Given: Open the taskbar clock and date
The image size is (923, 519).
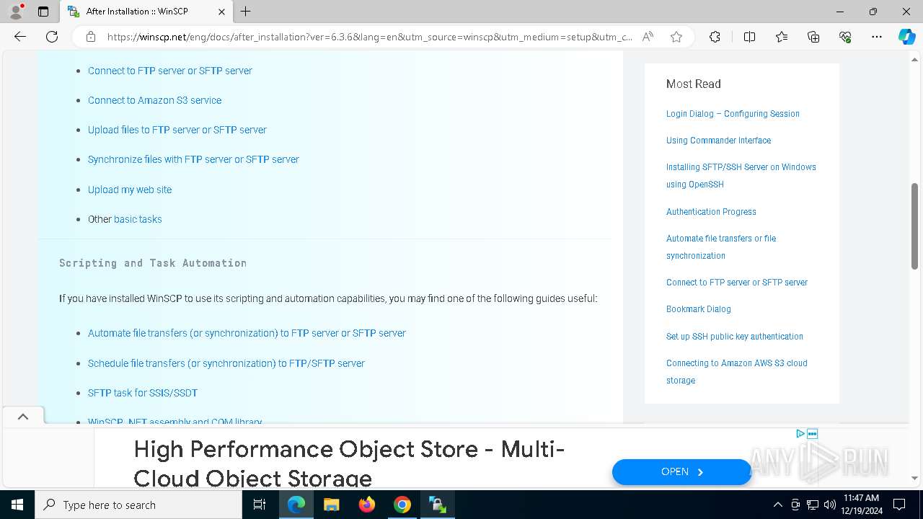Looking at the screenshot, I should tap(861, 505).
